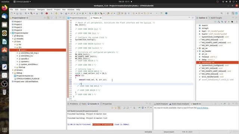Open the File menu
Screen dimensions: 239x134
pyautogui.click(x=12, y=9)
